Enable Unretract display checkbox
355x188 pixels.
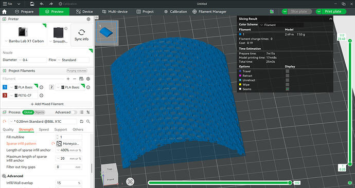tap(287, 80)
